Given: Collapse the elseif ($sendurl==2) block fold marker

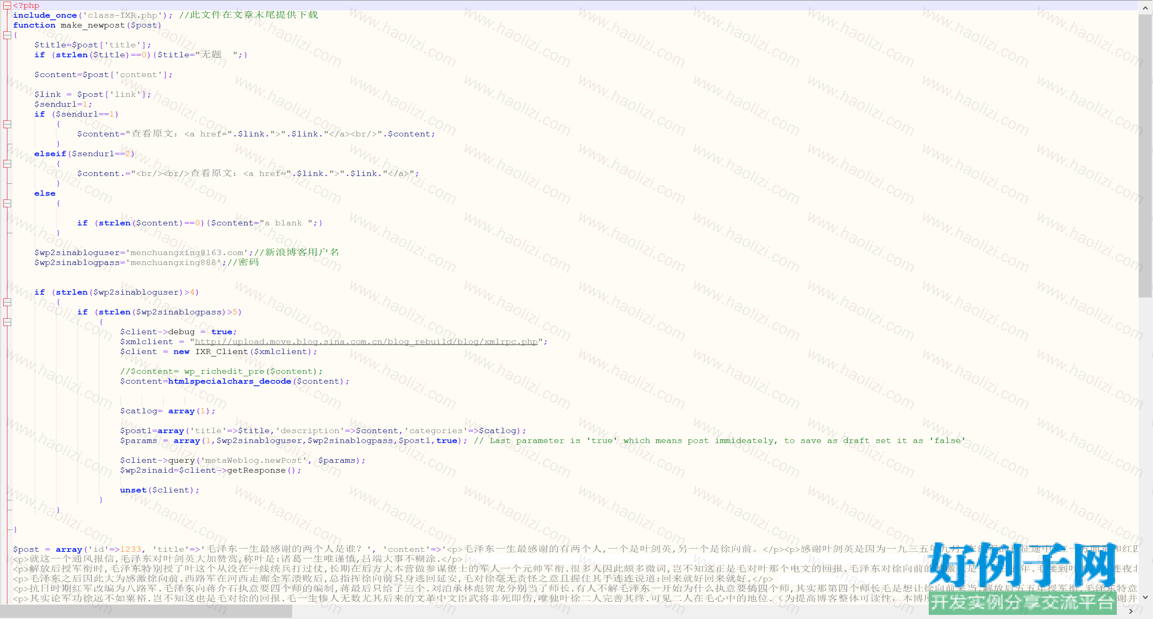Looking at the screenshot, I should click(x=7, y=163).
